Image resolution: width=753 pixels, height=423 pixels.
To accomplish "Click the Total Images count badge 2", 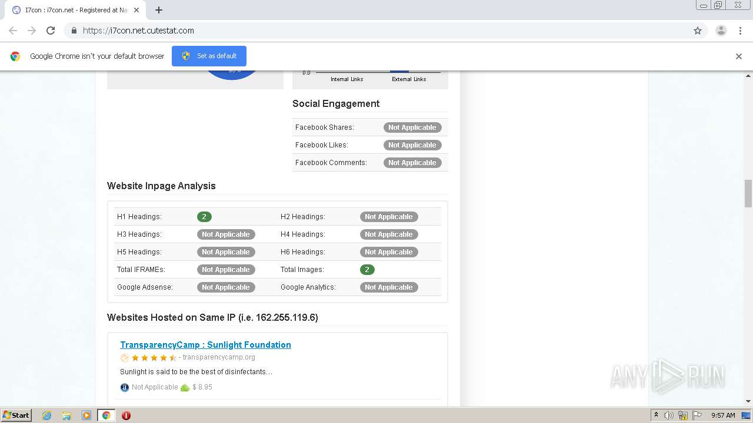I will pyautogui.click(x=367, y=270).
